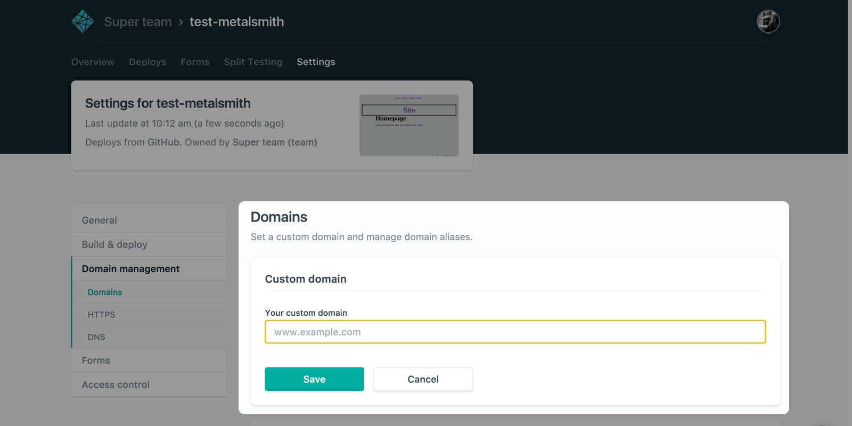852x426 pixels.
Task: Select the Domains sidebar sub-item
Action: 105,292
